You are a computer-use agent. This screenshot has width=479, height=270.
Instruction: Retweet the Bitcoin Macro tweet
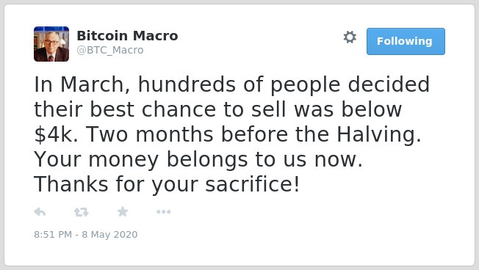coord(82,212)
